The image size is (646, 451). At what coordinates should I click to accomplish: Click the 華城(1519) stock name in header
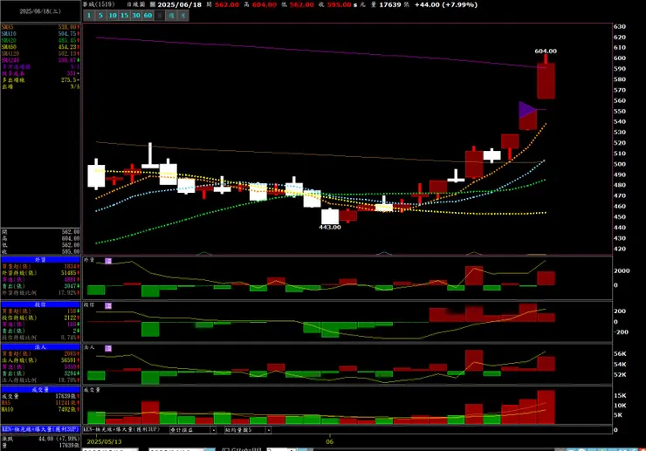99,4
